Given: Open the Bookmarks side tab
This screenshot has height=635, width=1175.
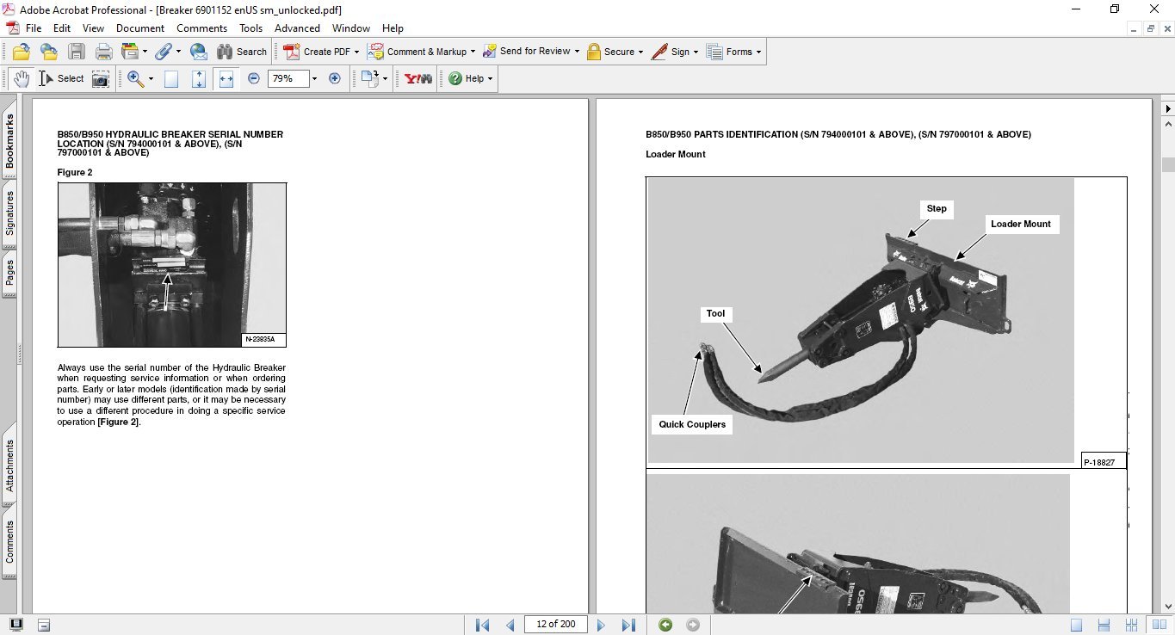Looking at the screenshot, I should pos(9,142).
